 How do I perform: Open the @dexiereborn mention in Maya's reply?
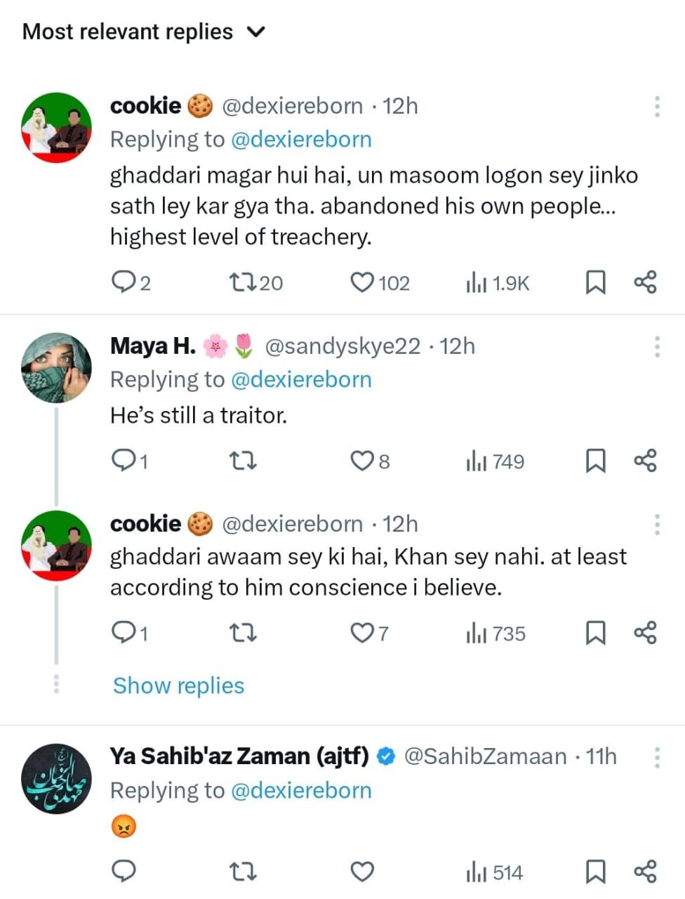[x=301, y=379]
